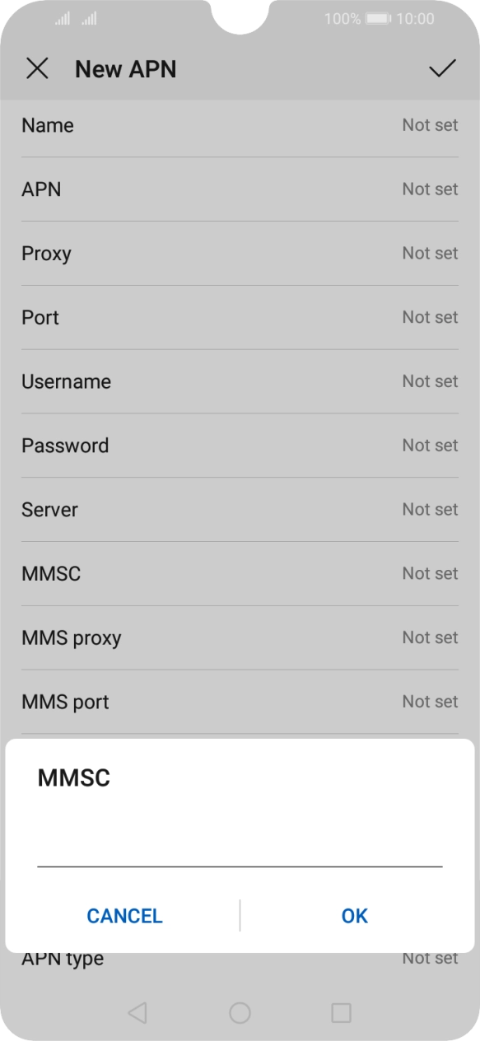Dismiss New APN screen with the X
Image resolution: width=480 pixels, height=1041 pixels.
[38, 68]
